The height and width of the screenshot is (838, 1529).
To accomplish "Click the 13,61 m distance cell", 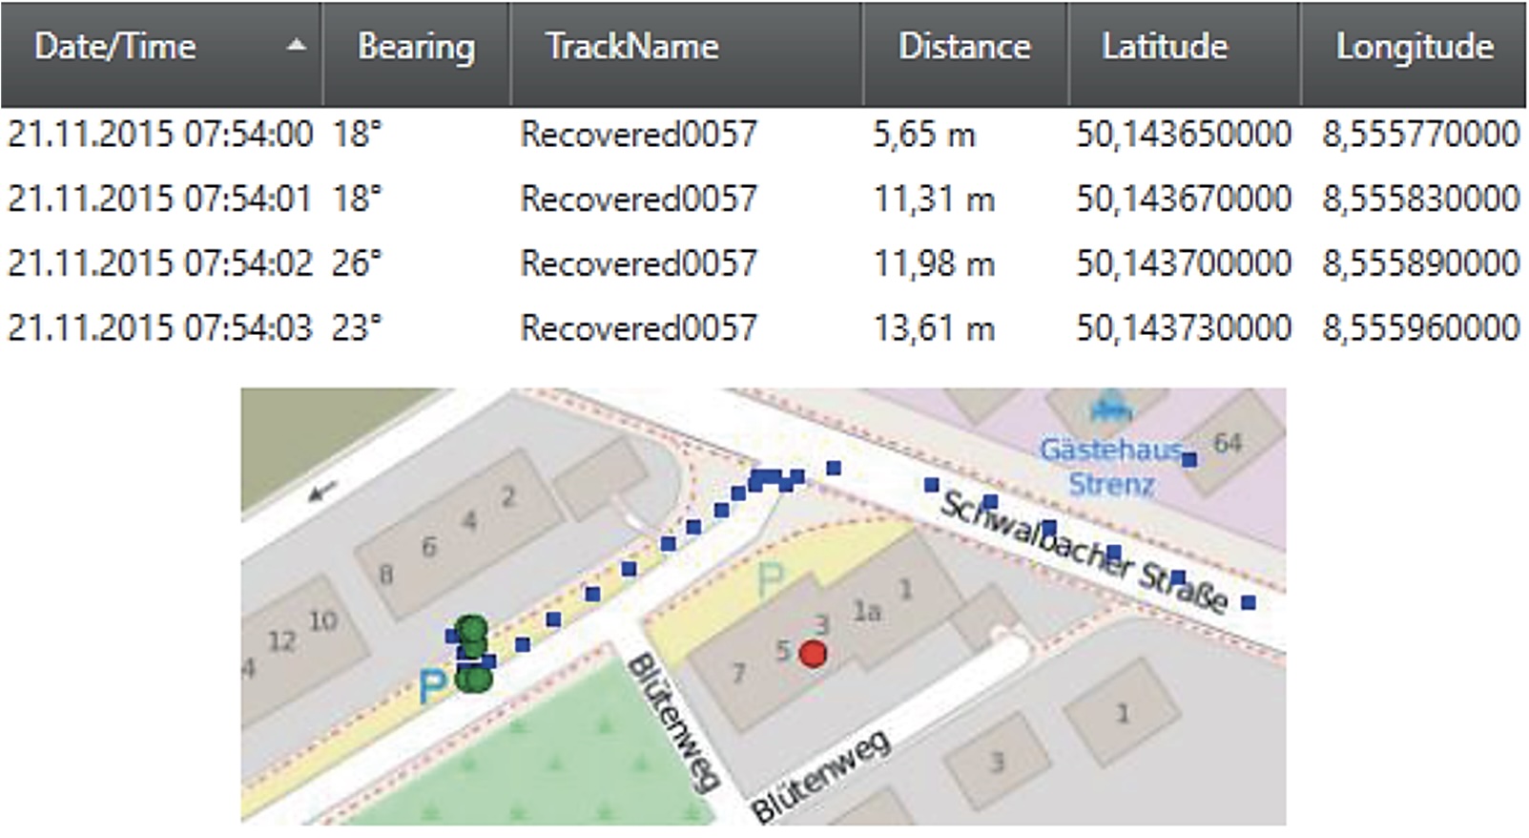I will (x=935, y=328).
